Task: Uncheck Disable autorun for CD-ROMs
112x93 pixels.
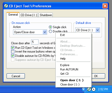Action: tap(13, 56)
